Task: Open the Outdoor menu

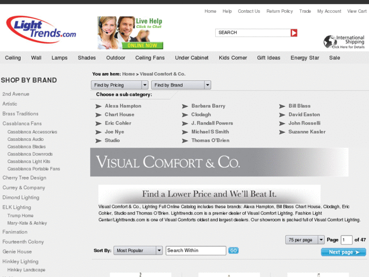Action: pos(116,58)
